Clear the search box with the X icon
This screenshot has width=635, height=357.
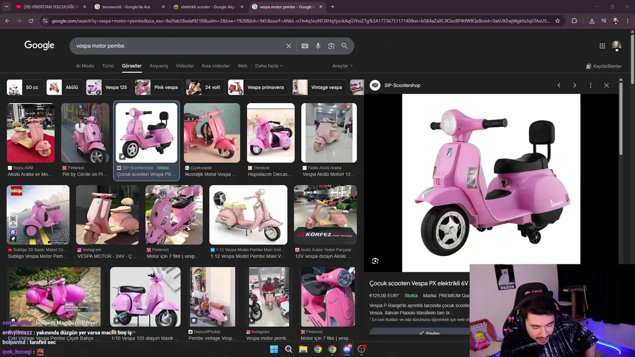tap(289, 46)
